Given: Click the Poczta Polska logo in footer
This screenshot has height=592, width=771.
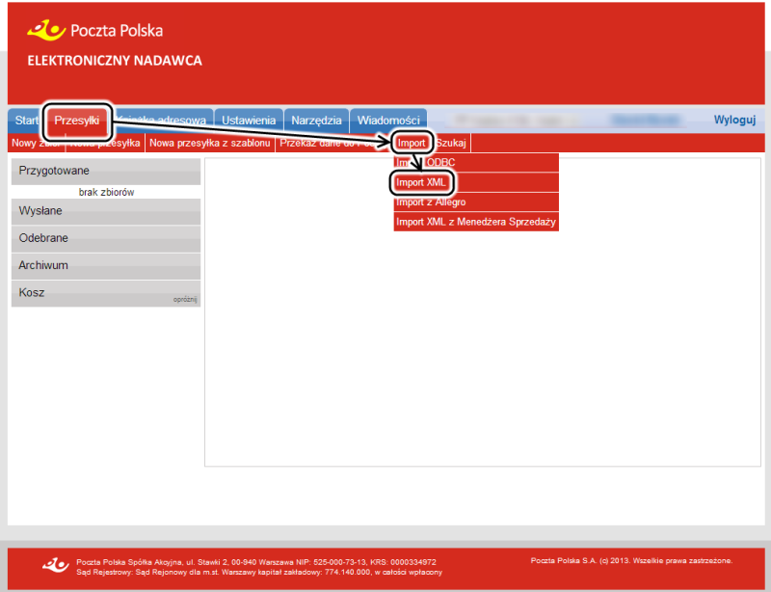Looking at the screenshot, I should pyautogui.click(x=56, y=564).
